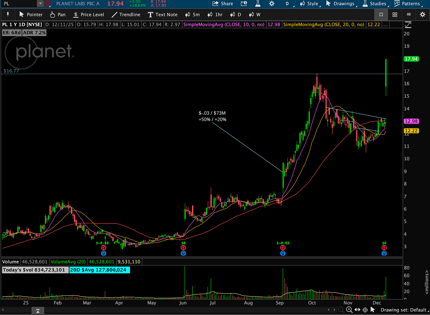Viewport: 430px width, 315px height.
Task: Collapse the volume axis millions expander
Action: coord(426,282)
